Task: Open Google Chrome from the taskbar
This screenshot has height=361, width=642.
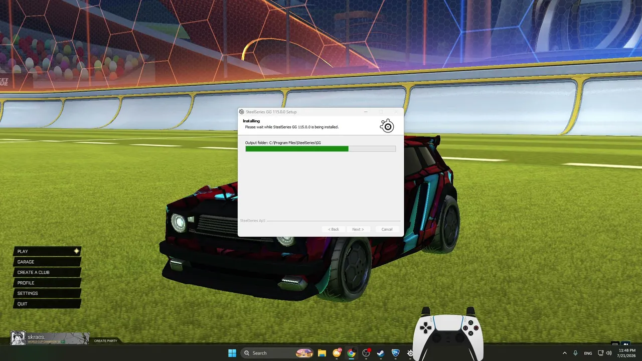Action: [351, 353]
